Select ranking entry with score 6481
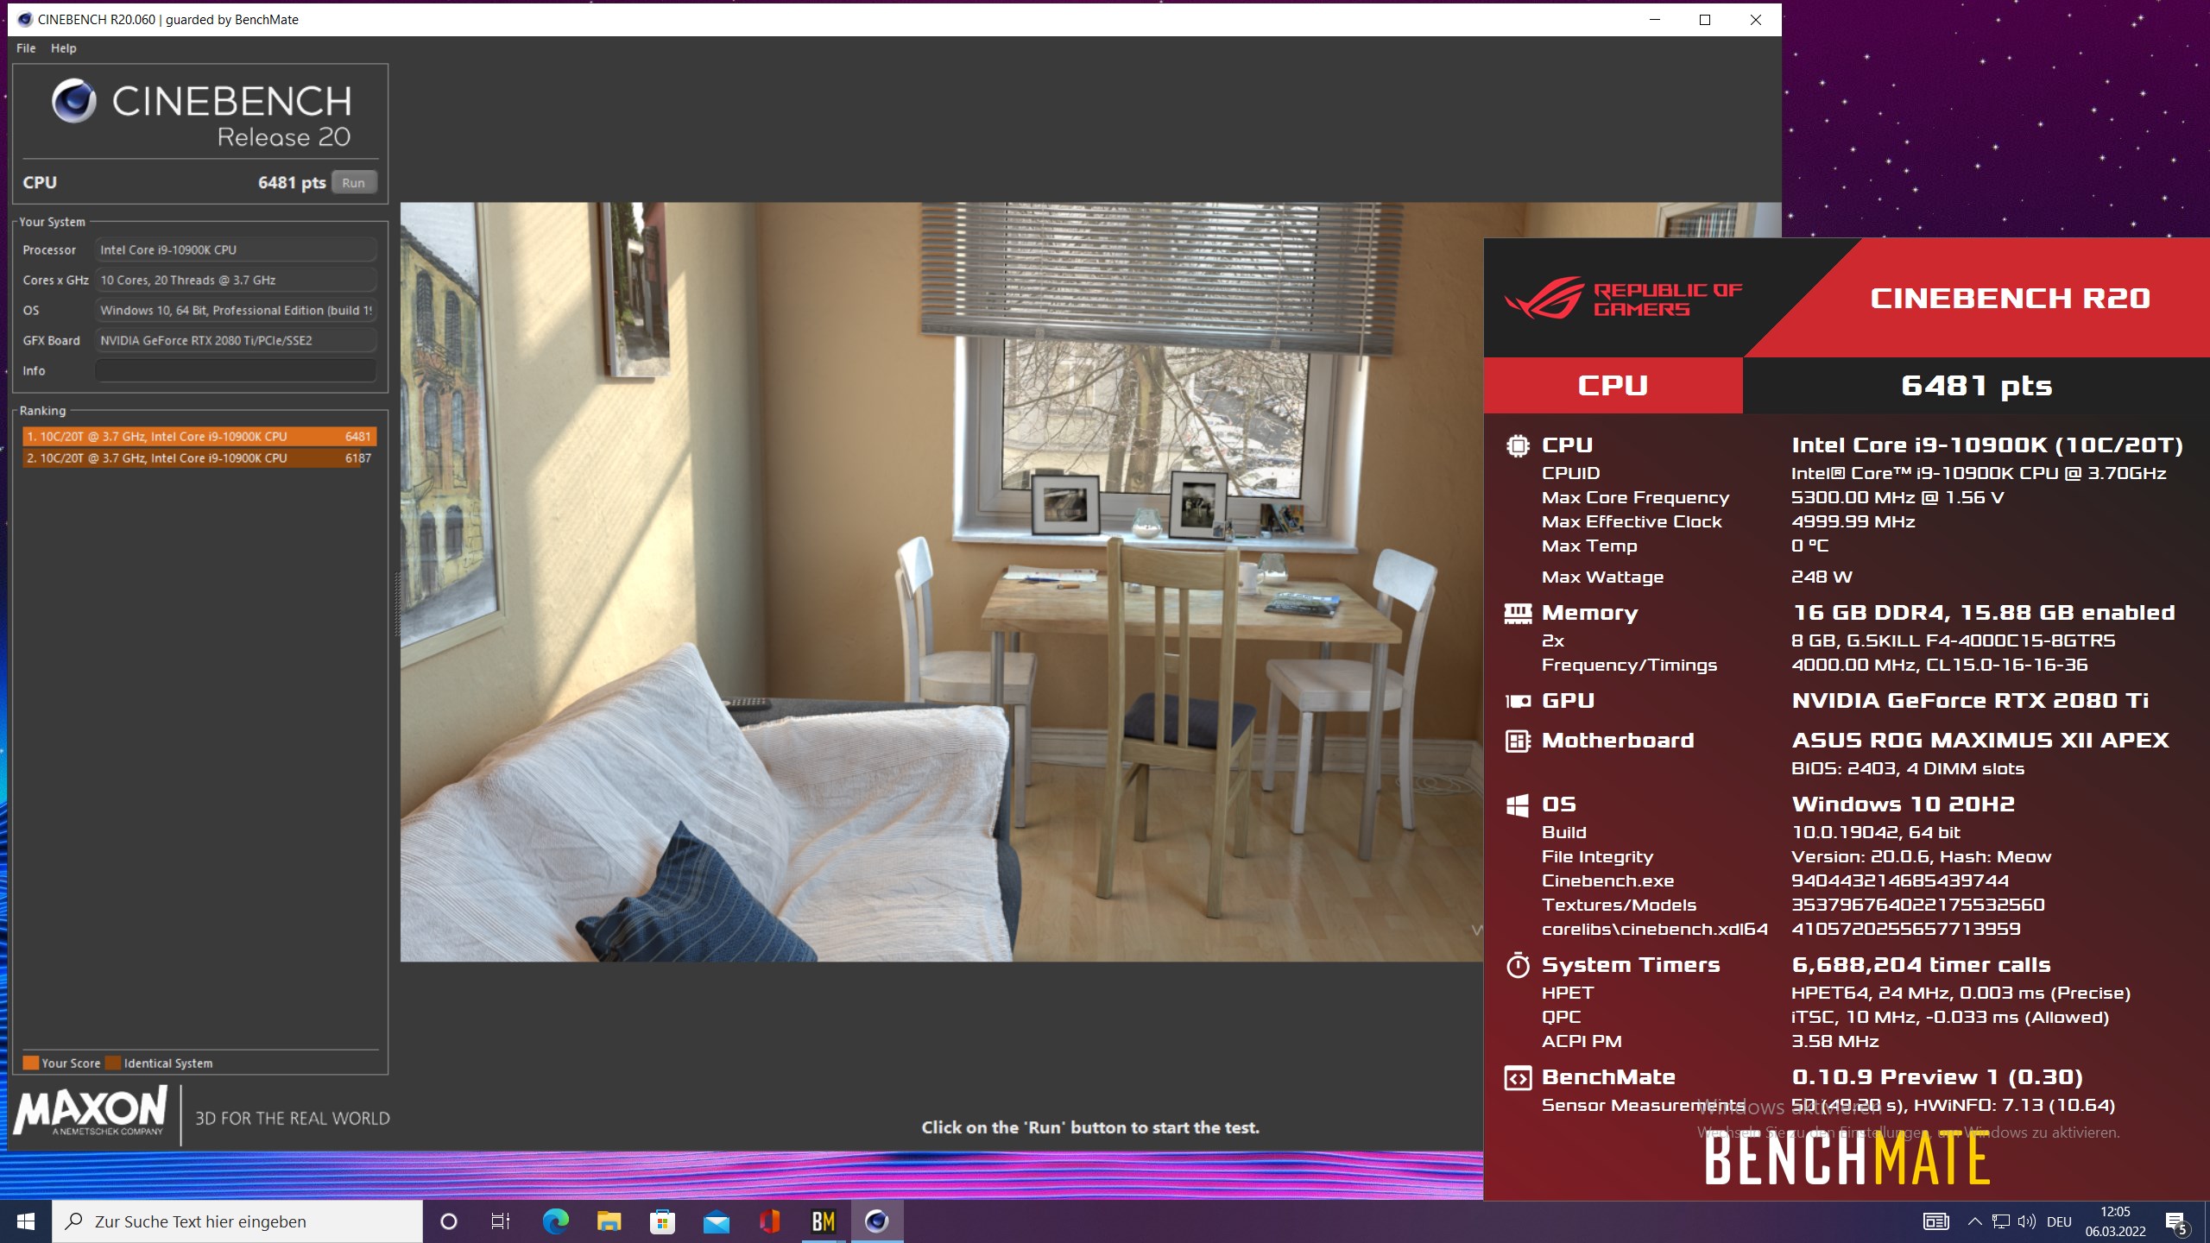 click(x=199, y=437)
